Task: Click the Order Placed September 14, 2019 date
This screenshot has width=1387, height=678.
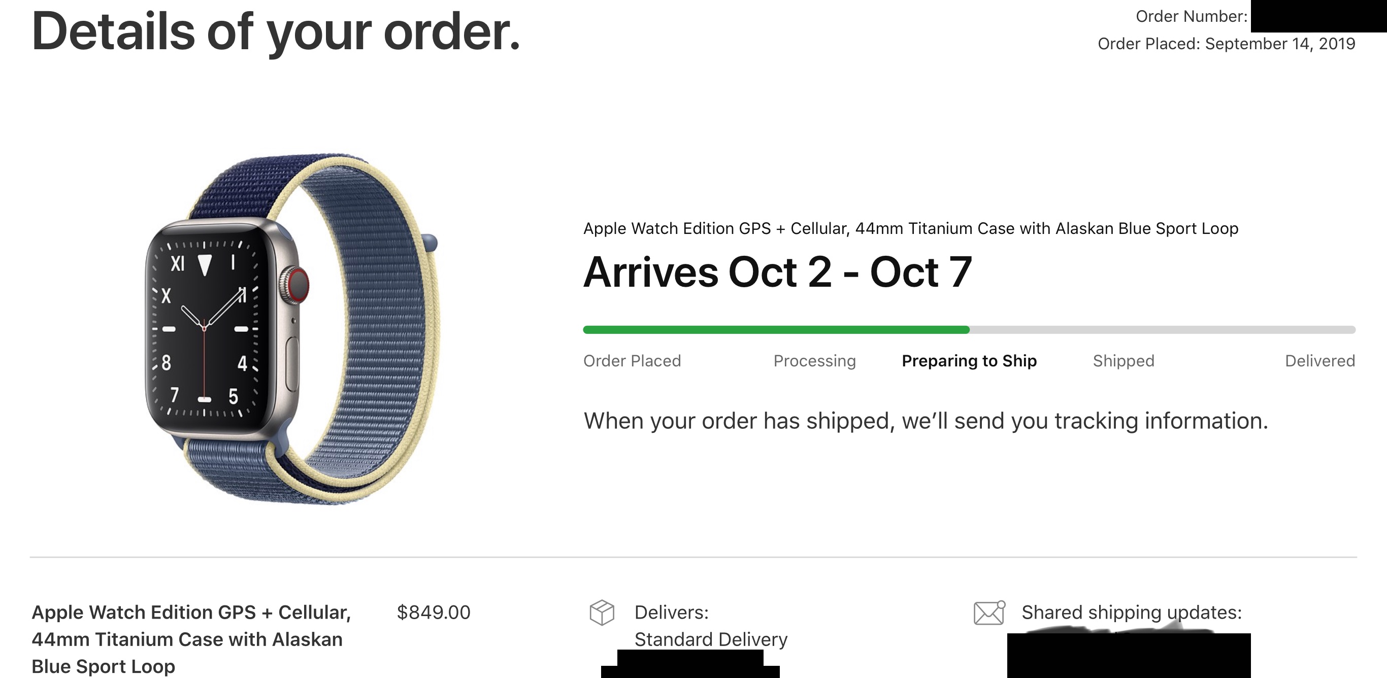Action: pos(1226,44)
